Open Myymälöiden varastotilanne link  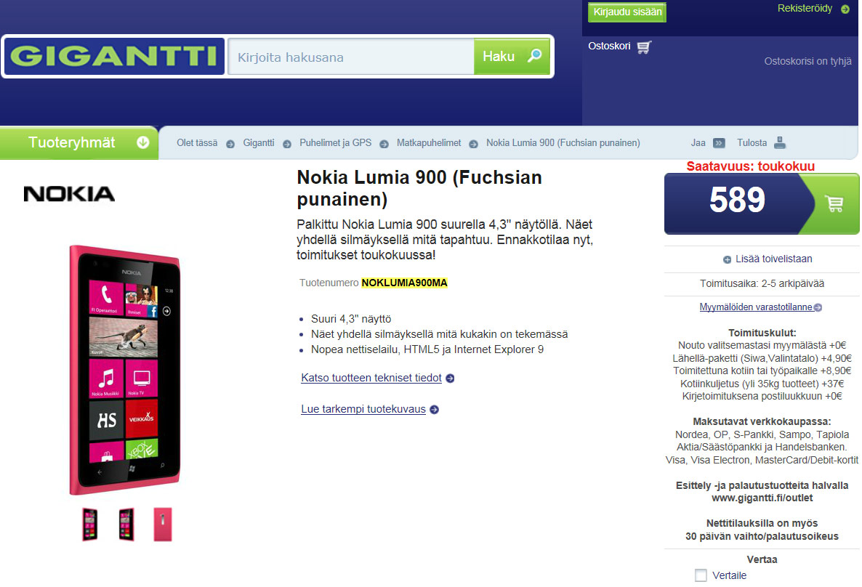(755, 307)
